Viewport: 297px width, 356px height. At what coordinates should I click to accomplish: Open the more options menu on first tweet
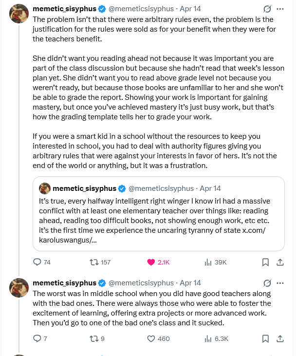click(280, 9)
